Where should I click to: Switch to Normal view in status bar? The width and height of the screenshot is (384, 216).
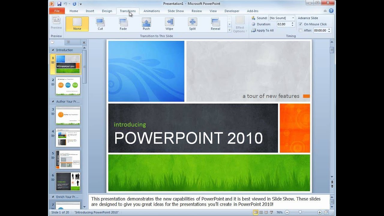tap(256, 212)
